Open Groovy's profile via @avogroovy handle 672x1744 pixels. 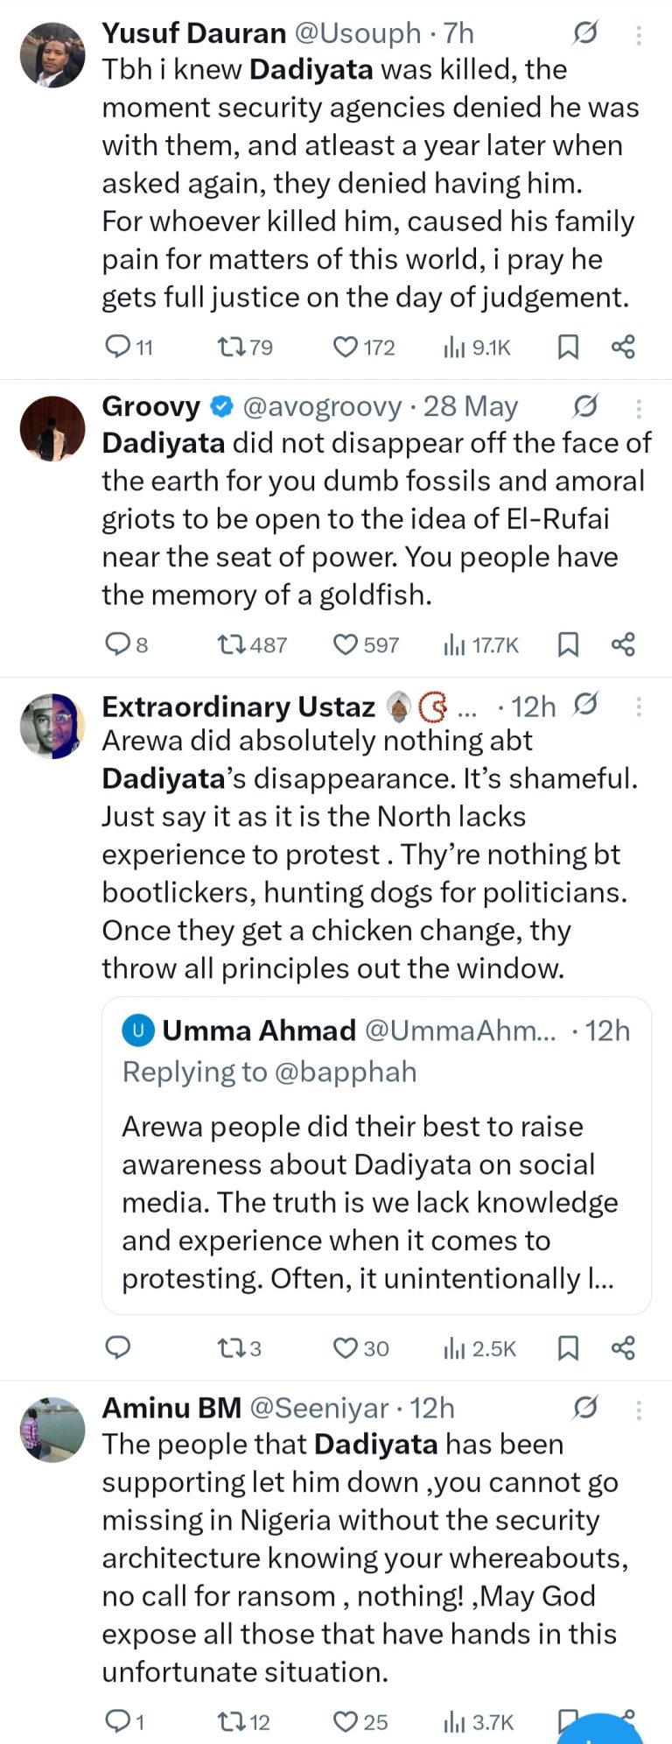[321, 407]
